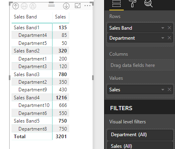Open dropdown for Department row field
Image resolution: width=175 pixels, height=149 pixels.
(x=163, y=38)
